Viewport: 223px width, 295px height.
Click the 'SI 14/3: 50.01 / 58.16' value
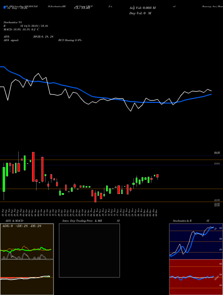pos(34,26)
